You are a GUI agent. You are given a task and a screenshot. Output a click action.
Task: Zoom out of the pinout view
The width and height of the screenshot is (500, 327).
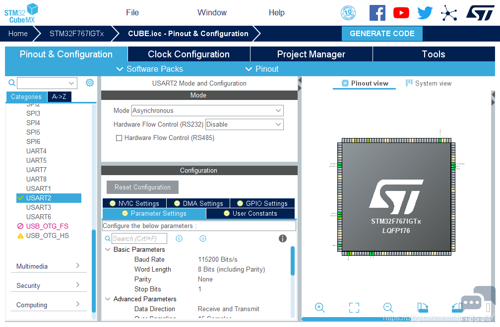pyautogui.click(x=388, y=308)
